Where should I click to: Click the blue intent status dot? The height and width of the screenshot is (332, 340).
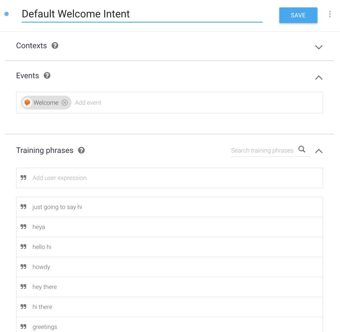coord(6,14)
